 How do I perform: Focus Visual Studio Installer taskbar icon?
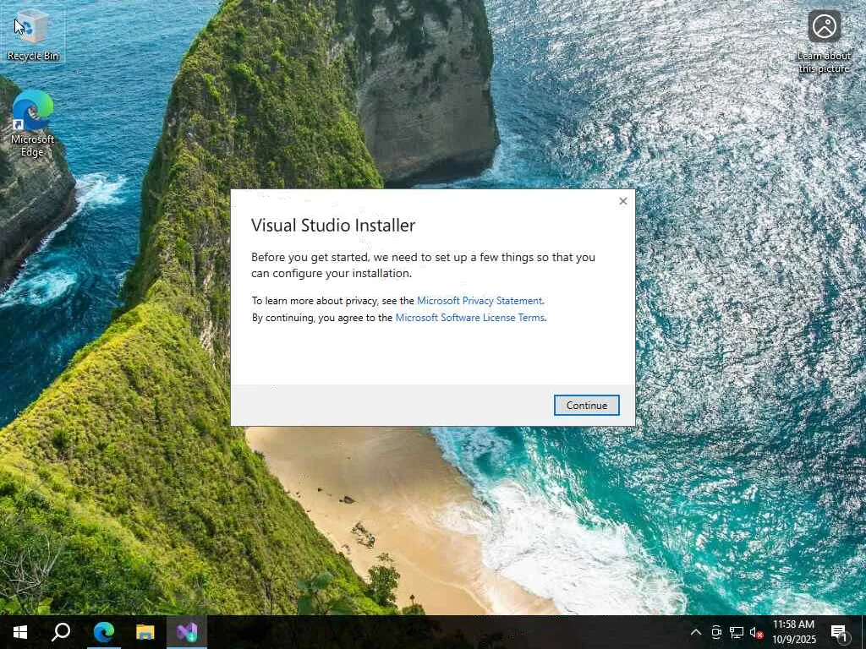tap(187, 632)
